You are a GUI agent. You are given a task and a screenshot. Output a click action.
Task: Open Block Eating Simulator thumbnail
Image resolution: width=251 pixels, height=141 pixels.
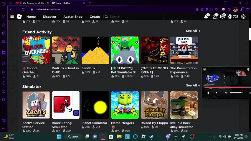(66, 105)
